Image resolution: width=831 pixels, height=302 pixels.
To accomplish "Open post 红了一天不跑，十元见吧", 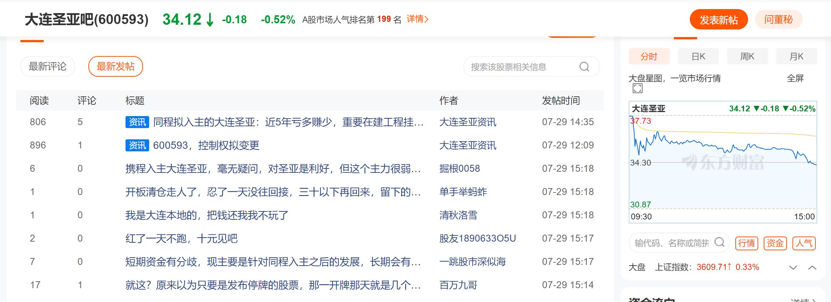I will 181,238.
